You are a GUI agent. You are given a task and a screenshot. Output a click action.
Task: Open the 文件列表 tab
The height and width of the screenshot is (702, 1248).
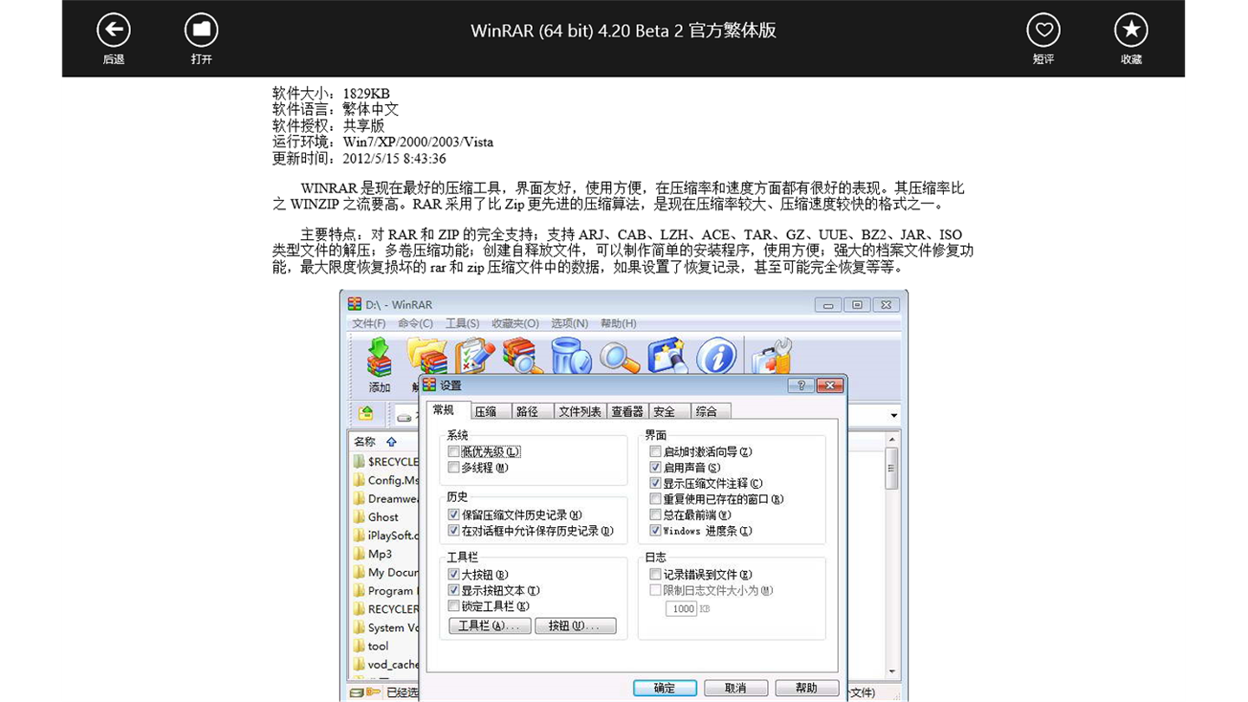point(580,412)
